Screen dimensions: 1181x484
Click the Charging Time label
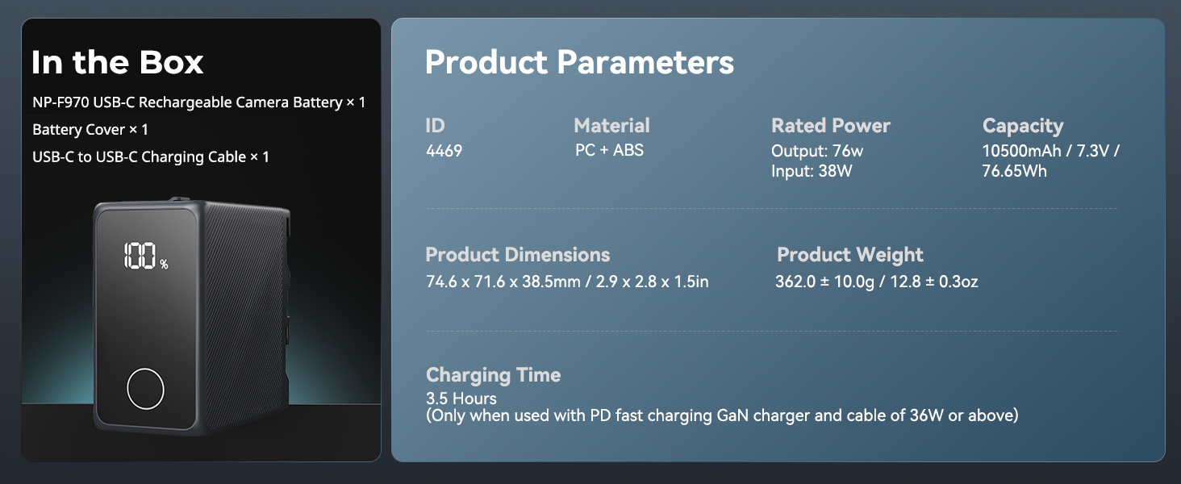493,375
